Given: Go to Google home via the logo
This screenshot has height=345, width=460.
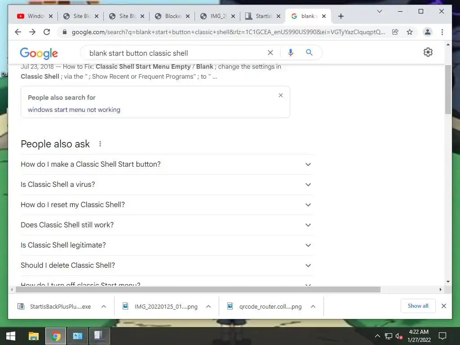Looking at the screenshot, I should pos(39,53).
